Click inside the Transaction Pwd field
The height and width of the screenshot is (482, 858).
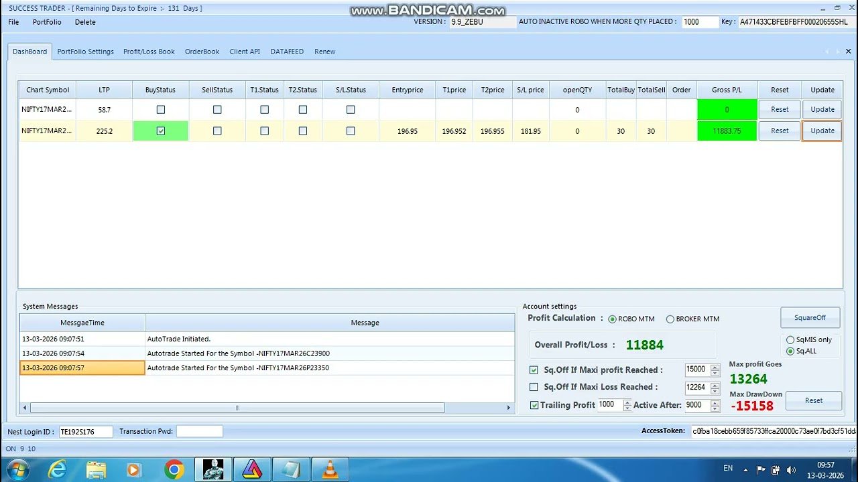(x=200, y=431)
